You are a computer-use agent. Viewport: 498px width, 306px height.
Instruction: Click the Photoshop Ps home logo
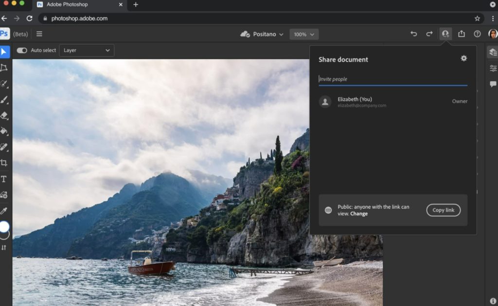4,34
